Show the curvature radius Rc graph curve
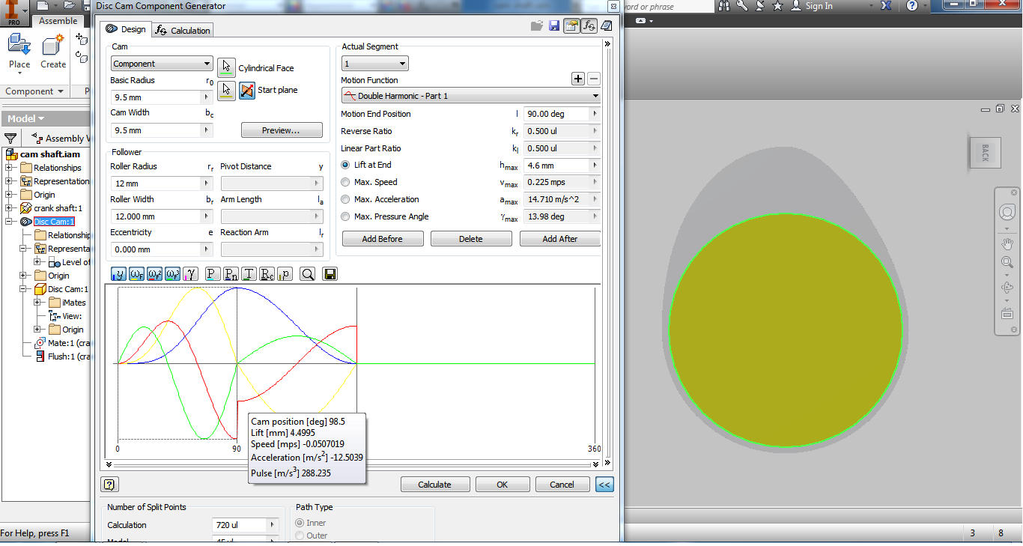Viewport: 1023px width, 546px height. 267,274
